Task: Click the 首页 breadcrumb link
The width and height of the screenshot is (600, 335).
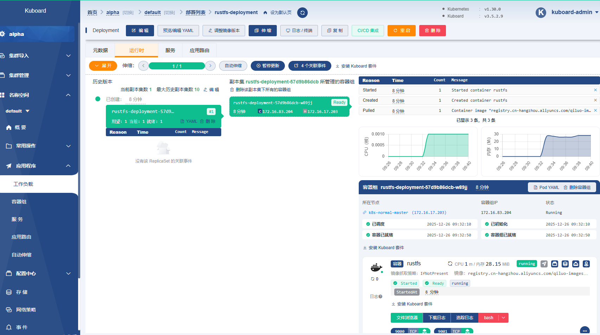Action: pos(92,12)
